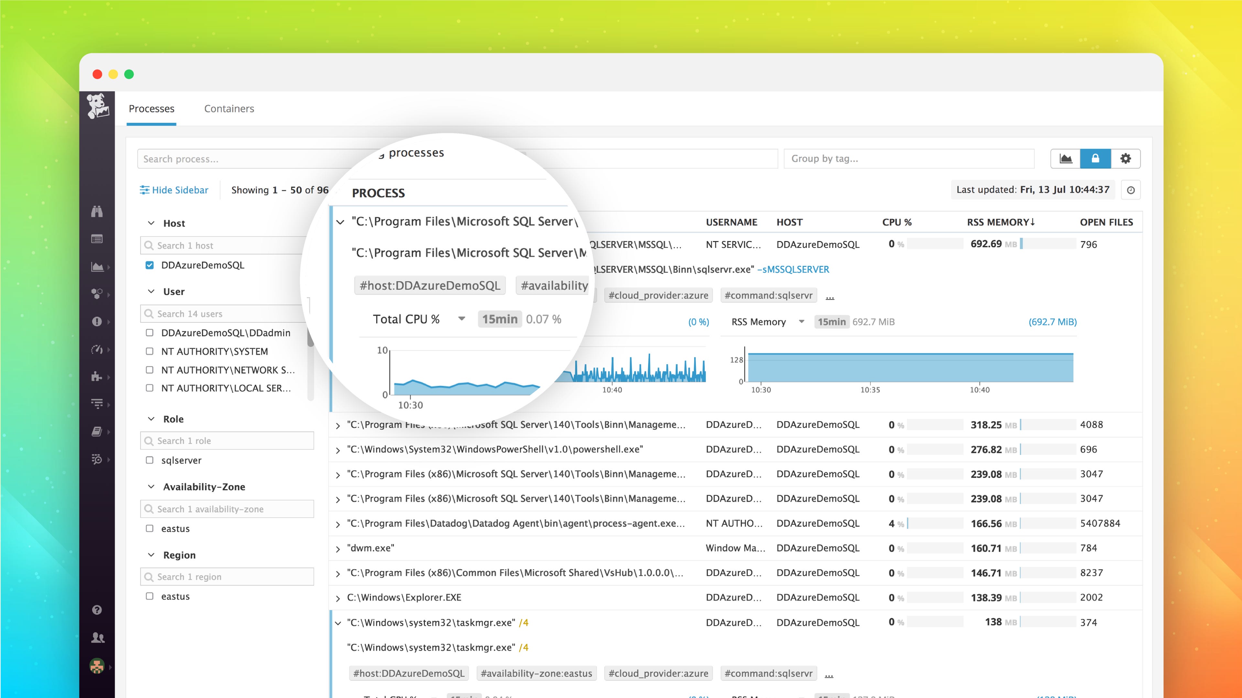Click the ellipsis after #command:sqlservr in first process
Image resolution: width=1242 pixels, height=698 pixels.
pyautogui.click(x=830, y=297)
